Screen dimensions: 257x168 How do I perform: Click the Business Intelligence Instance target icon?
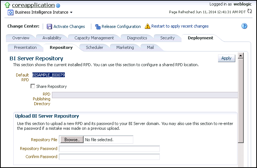[x=10, y=12]
